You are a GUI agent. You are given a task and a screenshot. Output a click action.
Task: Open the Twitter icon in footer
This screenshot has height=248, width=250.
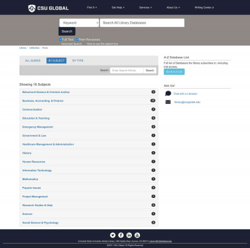coord(112,235)
